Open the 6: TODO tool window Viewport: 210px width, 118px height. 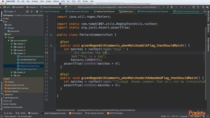[x=20, y=113]
